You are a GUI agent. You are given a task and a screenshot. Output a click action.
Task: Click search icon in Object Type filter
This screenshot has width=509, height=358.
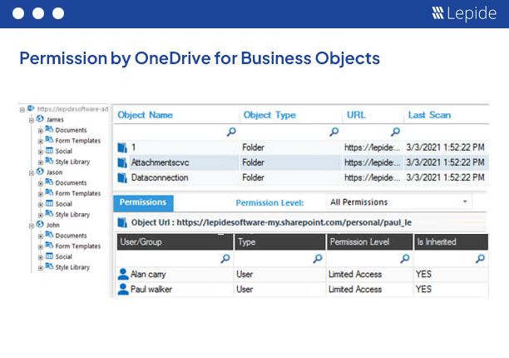(334, 132)
